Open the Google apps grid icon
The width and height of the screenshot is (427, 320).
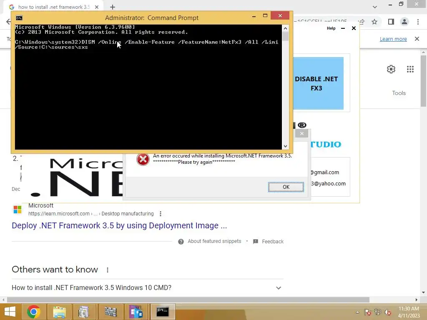click(x=410, y=69)
